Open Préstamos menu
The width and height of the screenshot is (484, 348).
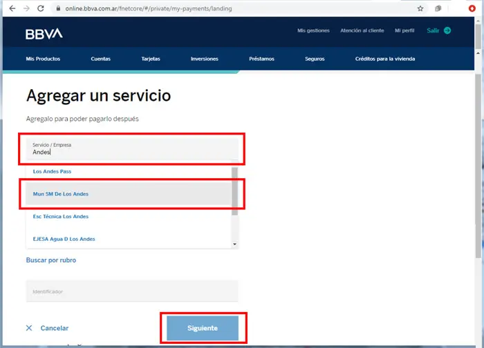coord(261,59)
